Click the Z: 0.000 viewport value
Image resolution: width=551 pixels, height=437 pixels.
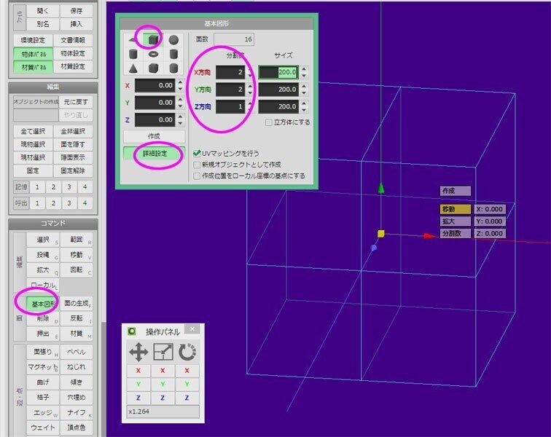490,233
